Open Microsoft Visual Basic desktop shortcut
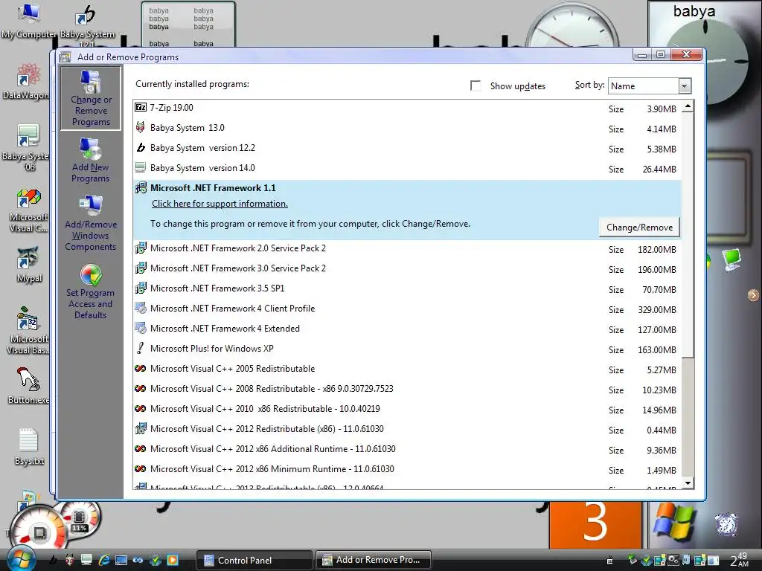Screen dimensions: 762x571 (28, 330)
